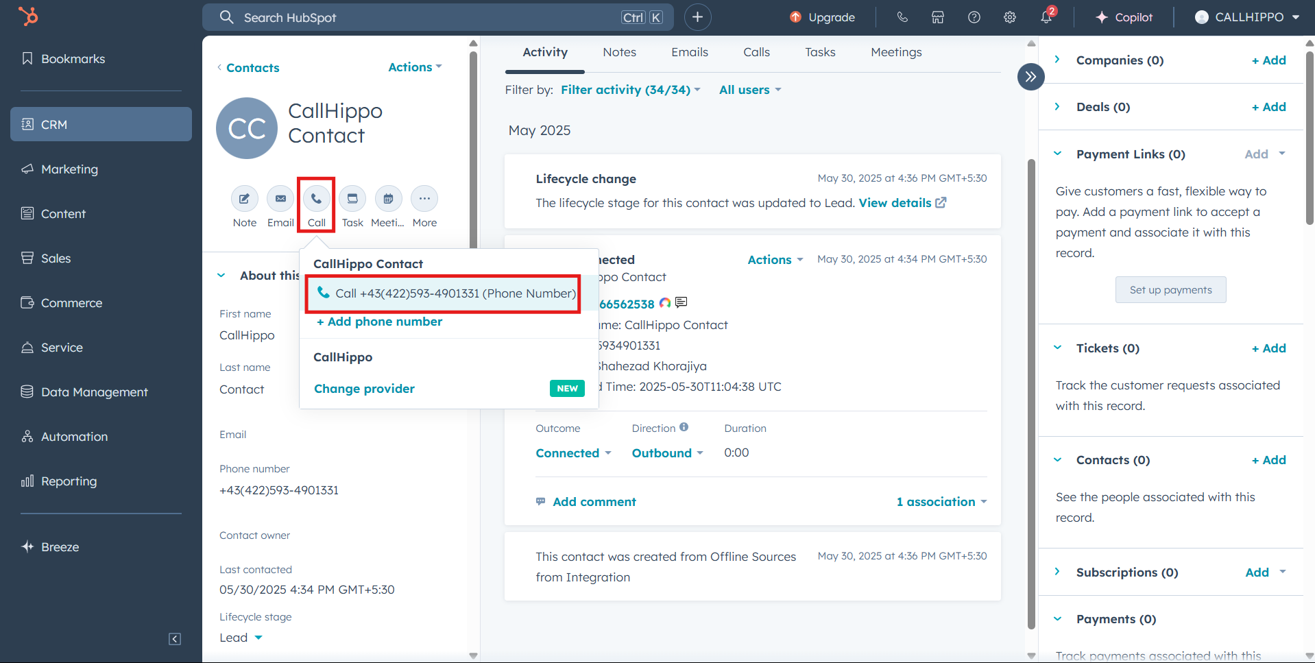Collapse the left navigation sidebar
The height and width of the screenshot is (663, 1315).
(x=175, y=639)
